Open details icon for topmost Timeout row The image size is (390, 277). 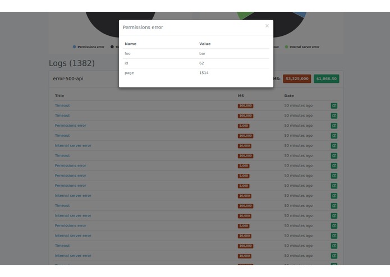(334, 105)
